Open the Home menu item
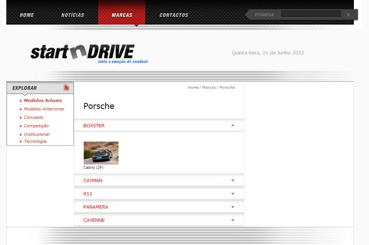 coord(27,15)
